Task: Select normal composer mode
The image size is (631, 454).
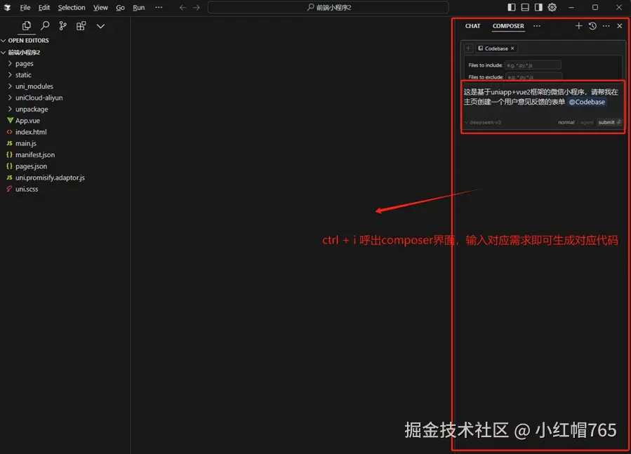Action: pos(566,122)
